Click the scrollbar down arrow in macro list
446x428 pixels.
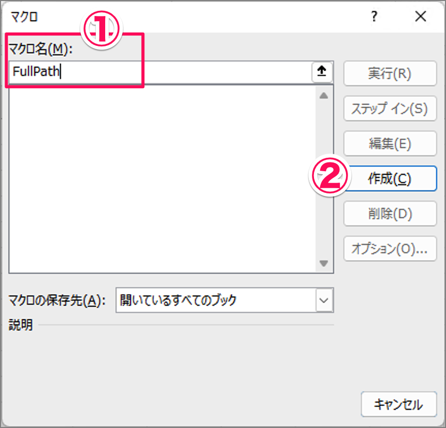(324, 264)
